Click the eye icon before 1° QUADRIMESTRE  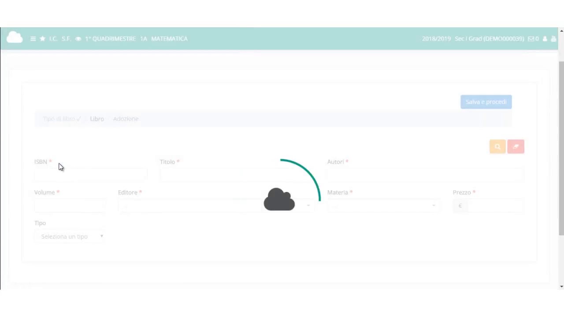(x=78, y=39)
